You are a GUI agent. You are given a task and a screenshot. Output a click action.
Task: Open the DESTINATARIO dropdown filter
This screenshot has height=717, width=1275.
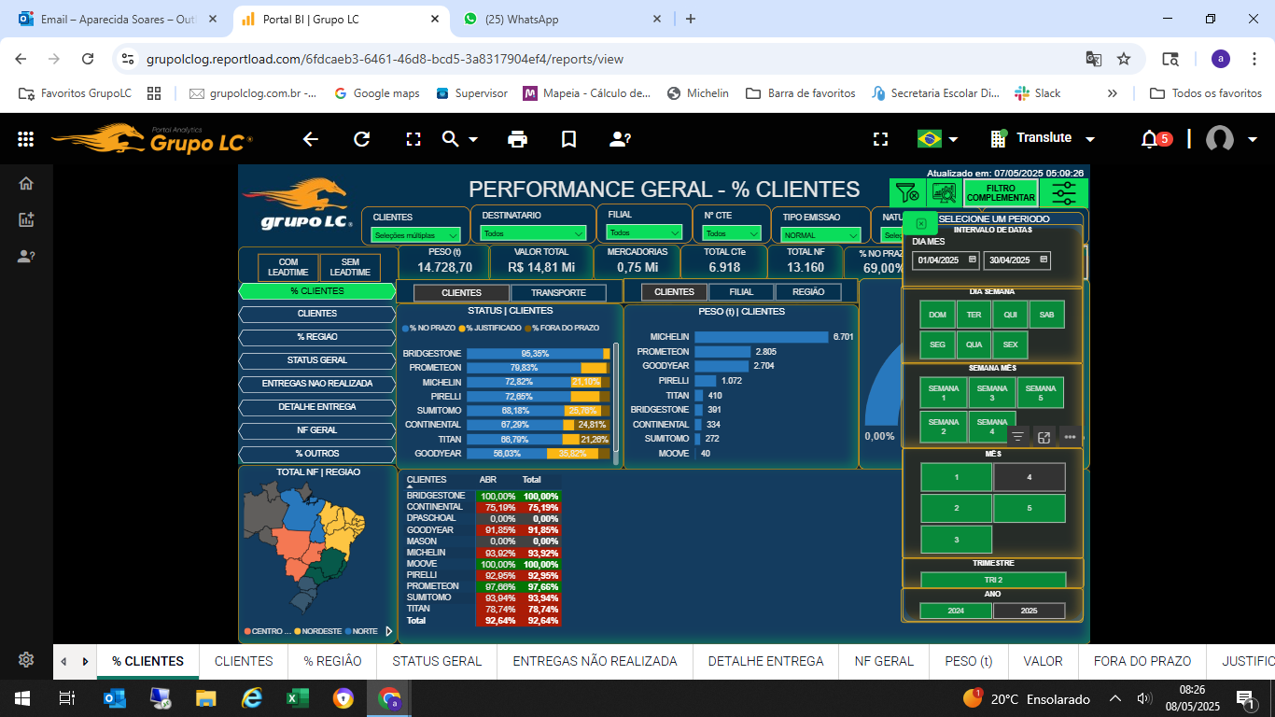533,233
